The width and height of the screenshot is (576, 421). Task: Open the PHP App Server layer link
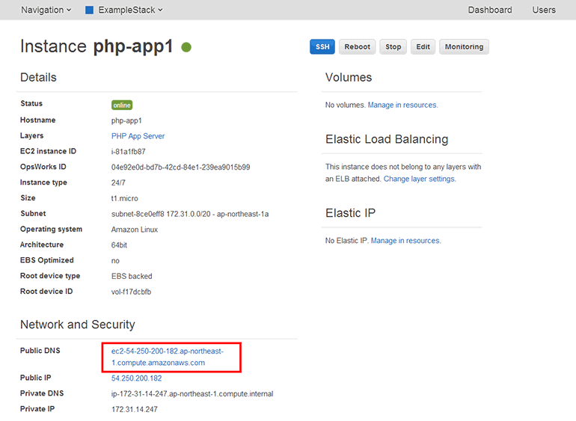[x=138, y=136]
